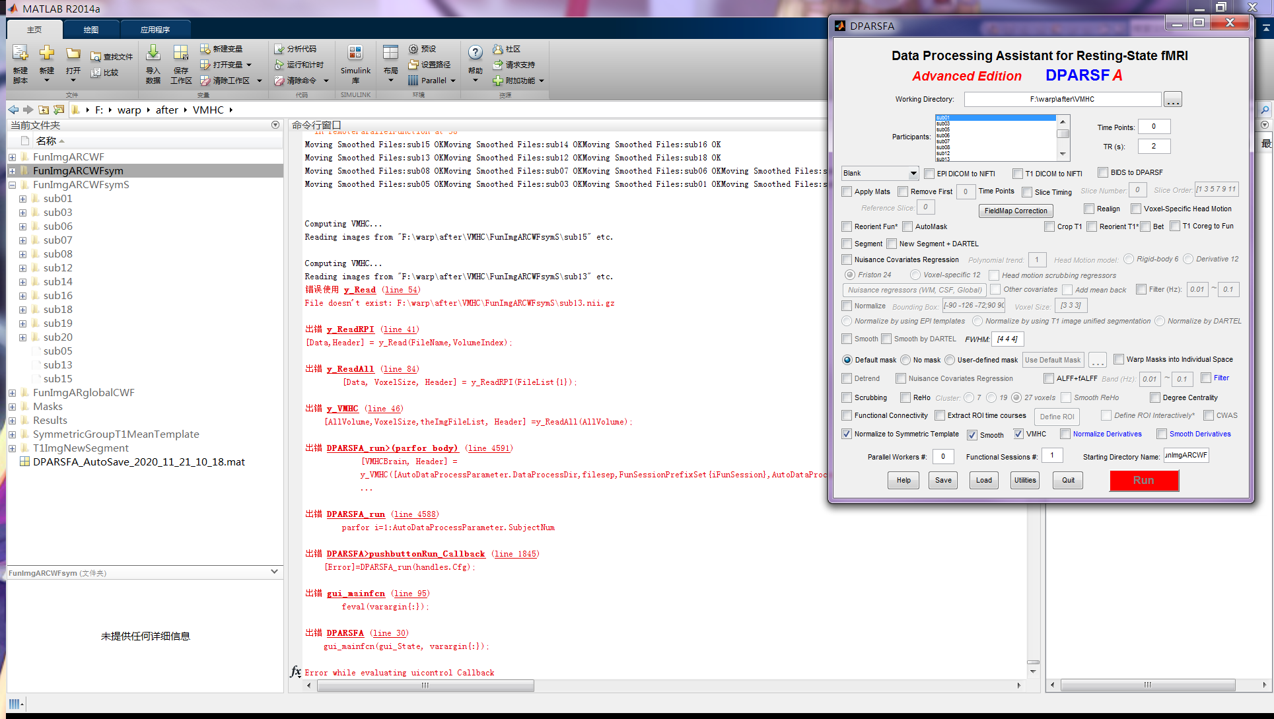
Task: Click the Find Files icon
Action: 96,57
